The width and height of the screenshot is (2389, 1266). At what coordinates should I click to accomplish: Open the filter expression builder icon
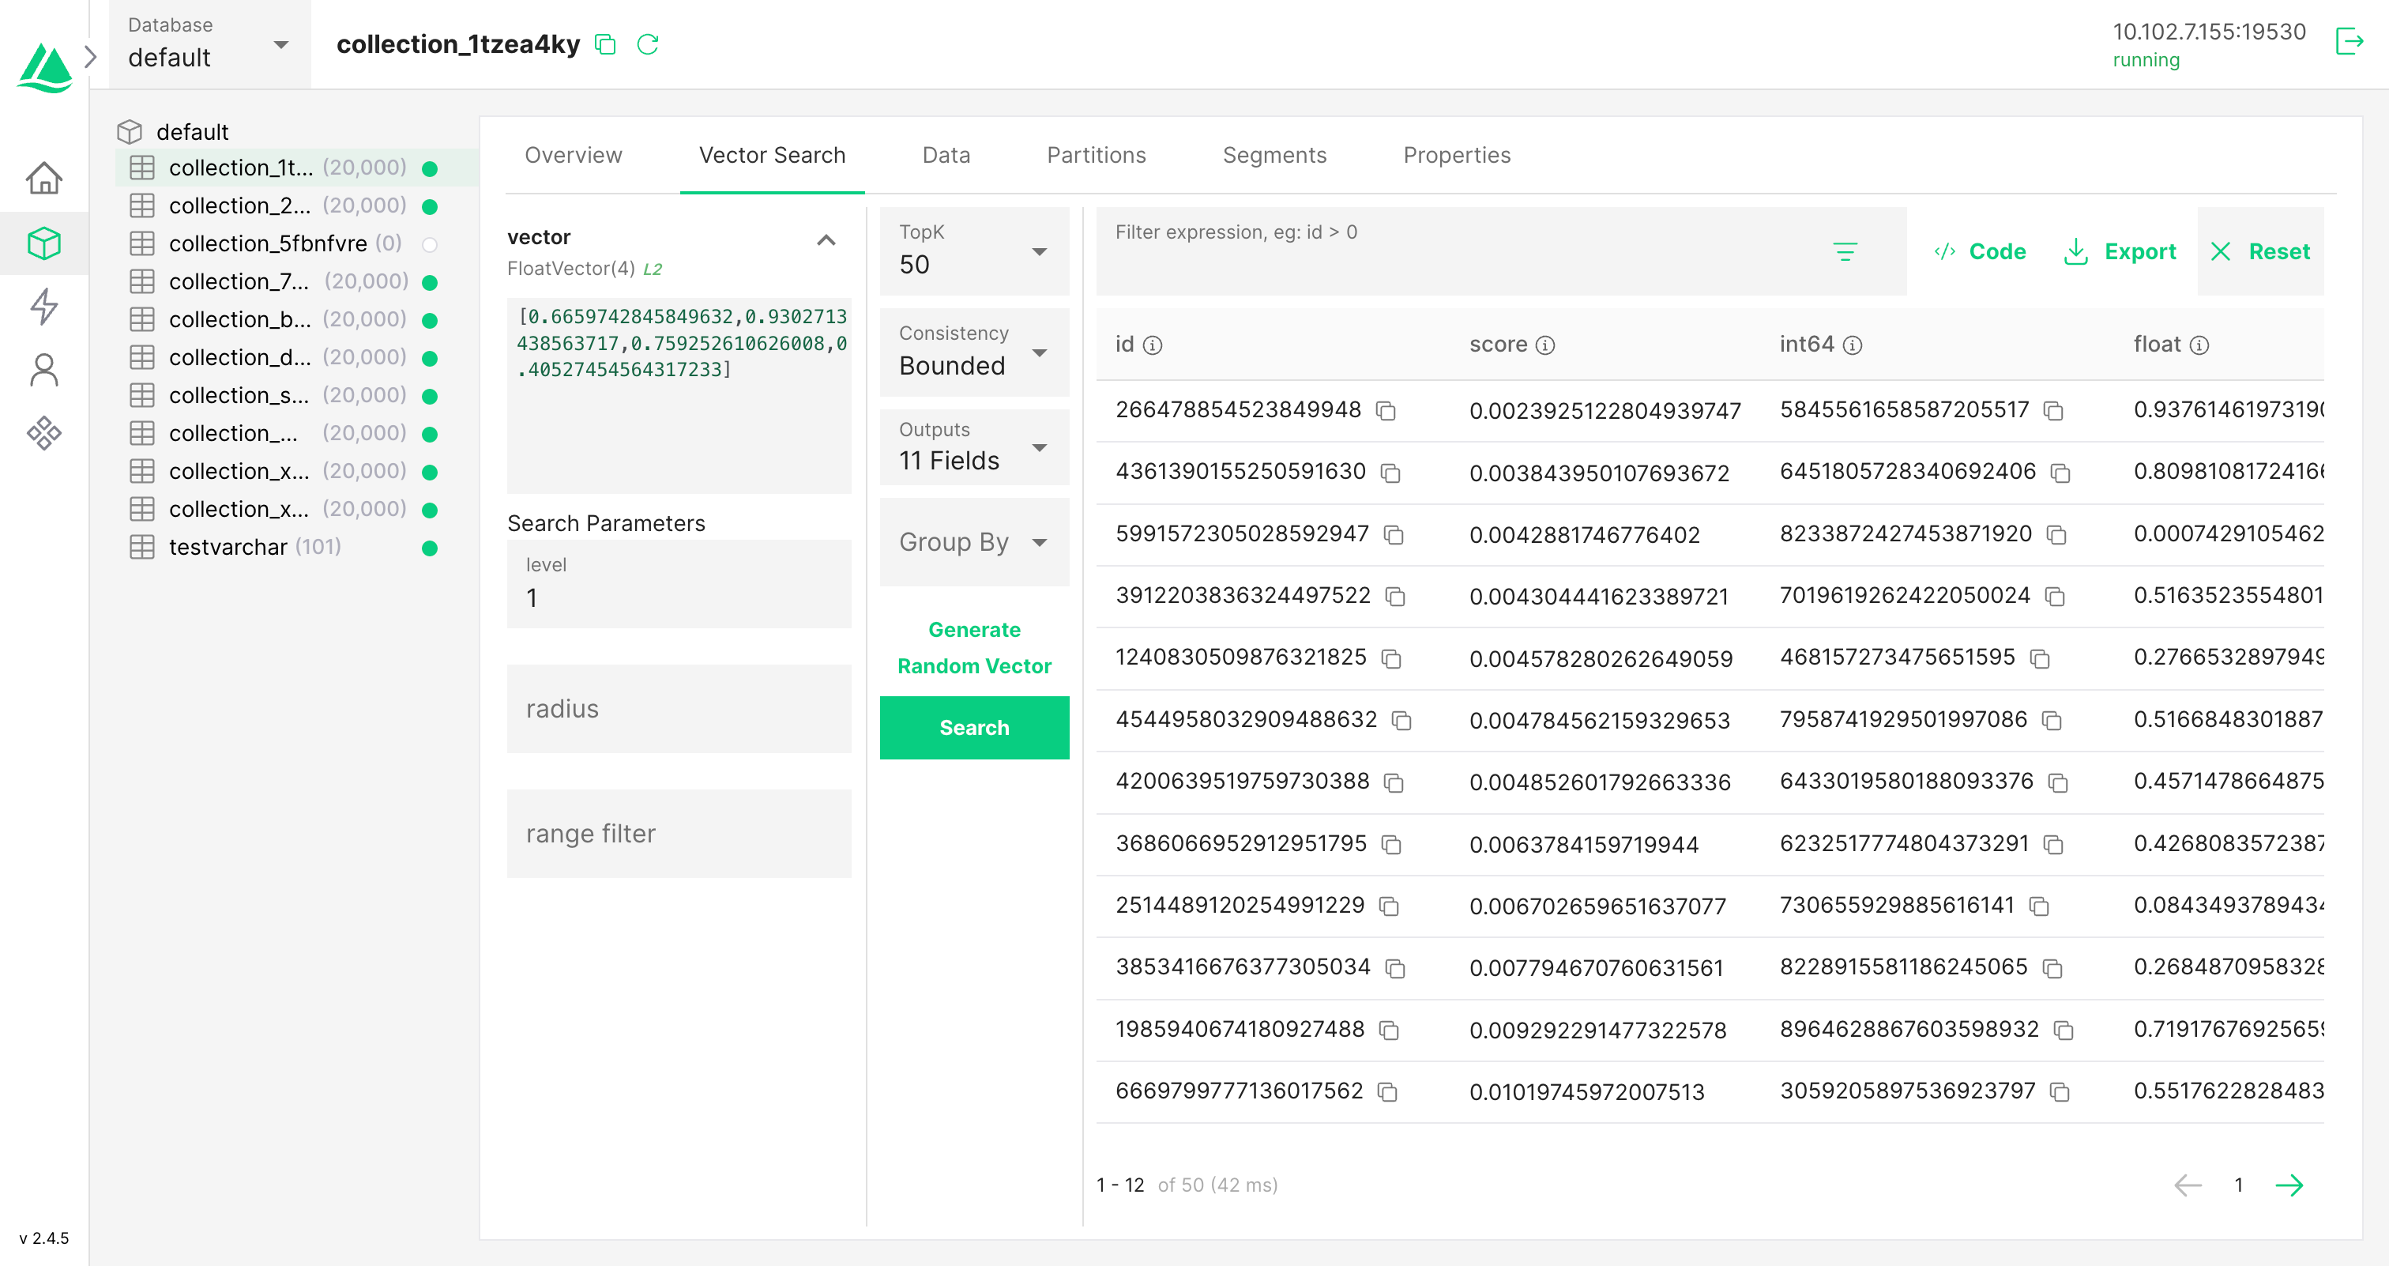point(1845,251)
